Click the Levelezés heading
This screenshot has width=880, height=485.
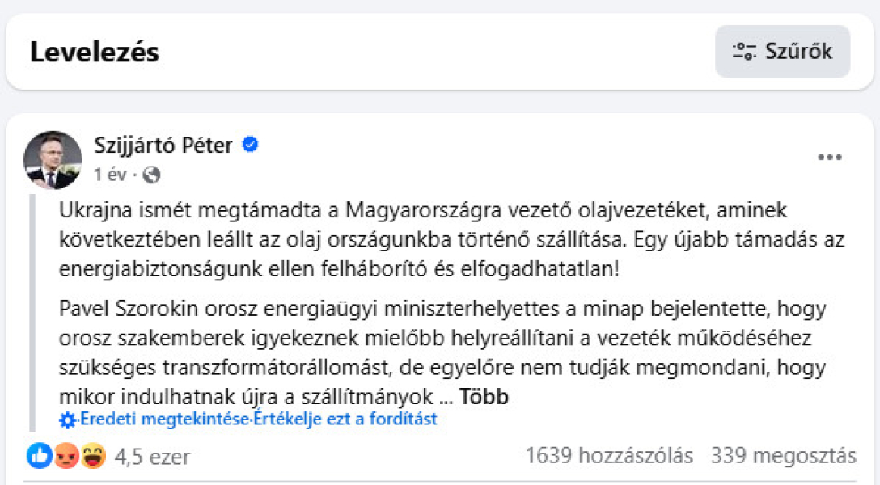(95, 52)
